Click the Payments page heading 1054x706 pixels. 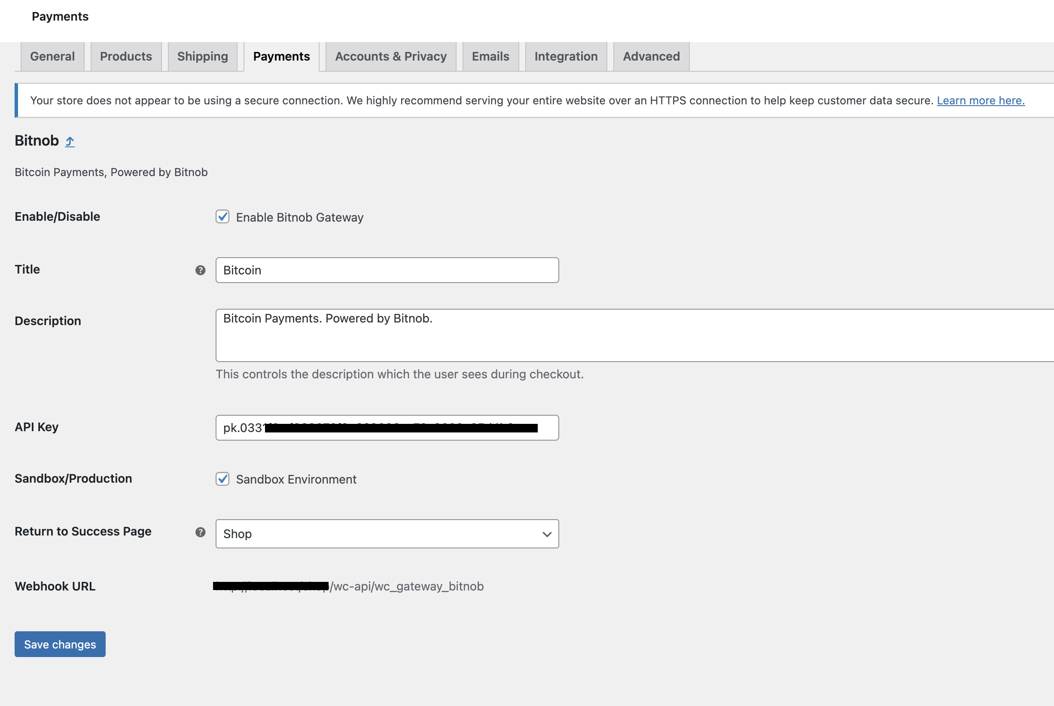pyautogui.click(x=60, y=17)
